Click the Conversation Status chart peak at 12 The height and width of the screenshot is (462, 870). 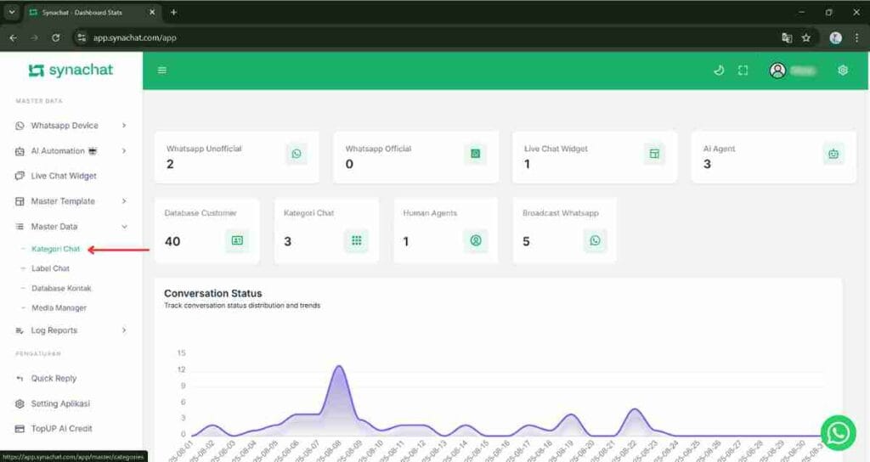pyautogui.click(x=338, y=367)
